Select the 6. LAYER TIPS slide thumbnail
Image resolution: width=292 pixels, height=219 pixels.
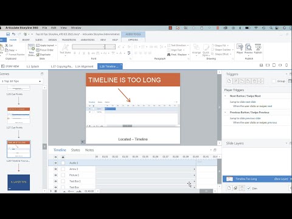[x=19, y=182]
